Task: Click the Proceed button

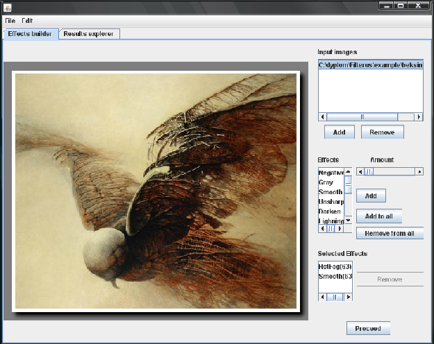Action: [368, 328]
